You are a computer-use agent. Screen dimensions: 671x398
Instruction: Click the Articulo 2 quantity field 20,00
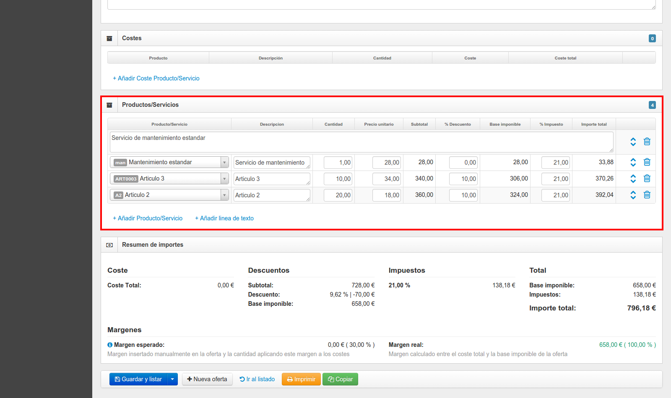[338, 195]
